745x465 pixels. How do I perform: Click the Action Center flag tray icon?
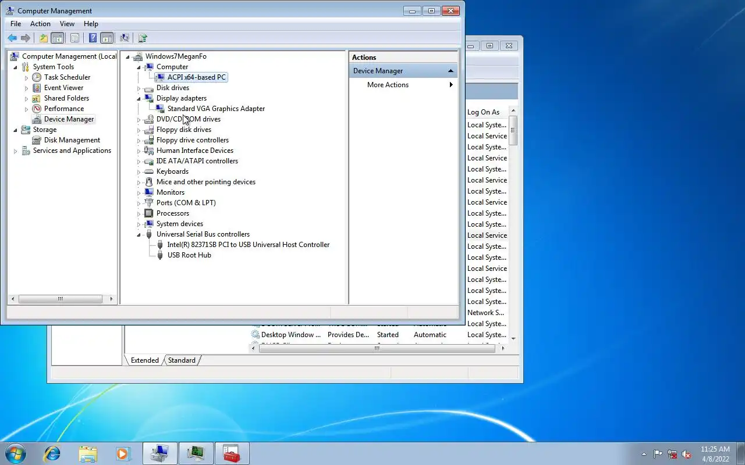coord(658,454)
